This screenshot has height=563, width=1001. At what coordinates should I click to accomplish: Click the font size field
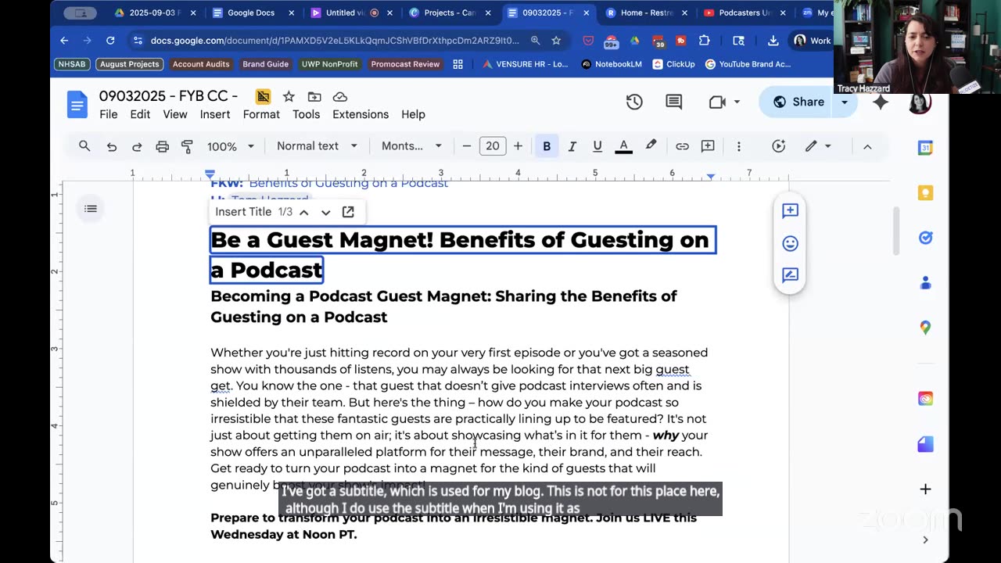pos(492,146)
